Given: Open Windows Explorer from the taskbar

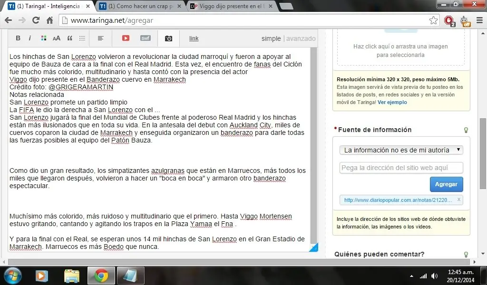Looking at the screenshot, I should point(72,275).
